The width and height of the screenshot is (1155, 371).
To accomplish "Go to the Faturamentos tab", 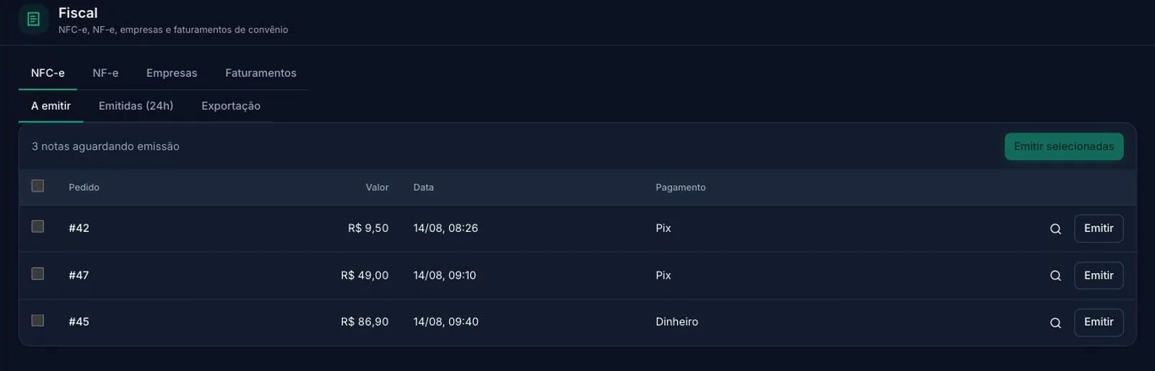I will coord(261,73).
